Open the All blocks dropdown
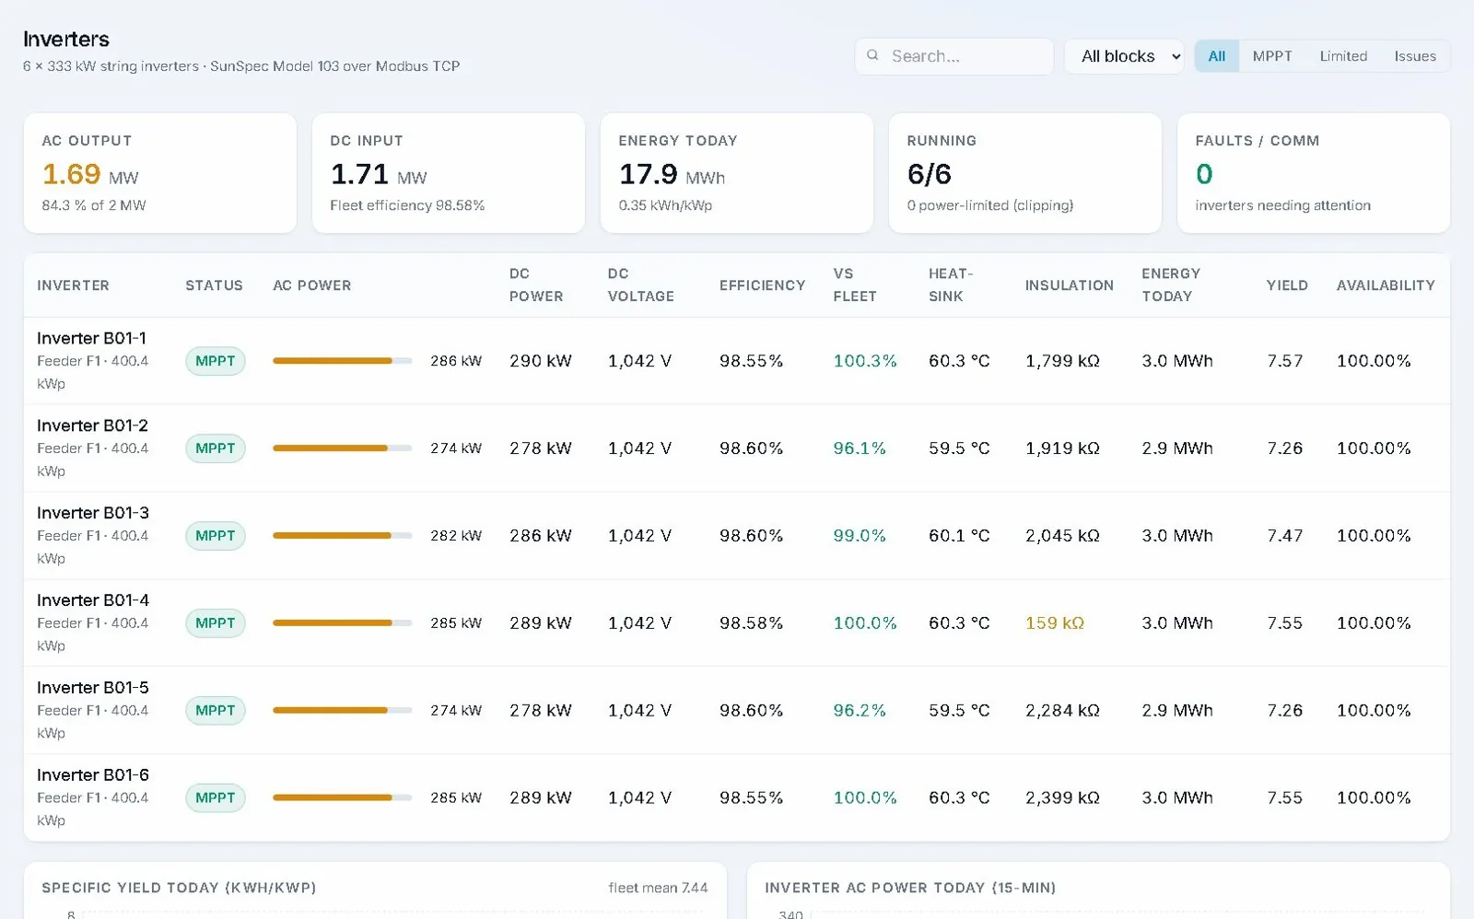The image size is (1474, 919). click(1124, 56)
